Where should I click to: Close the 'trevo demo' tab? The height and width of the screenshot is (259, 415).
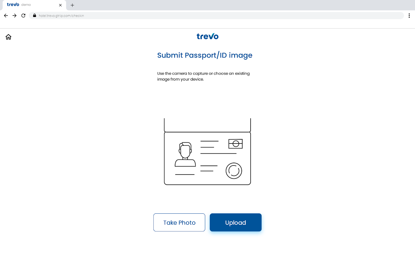tap(60, 5)
